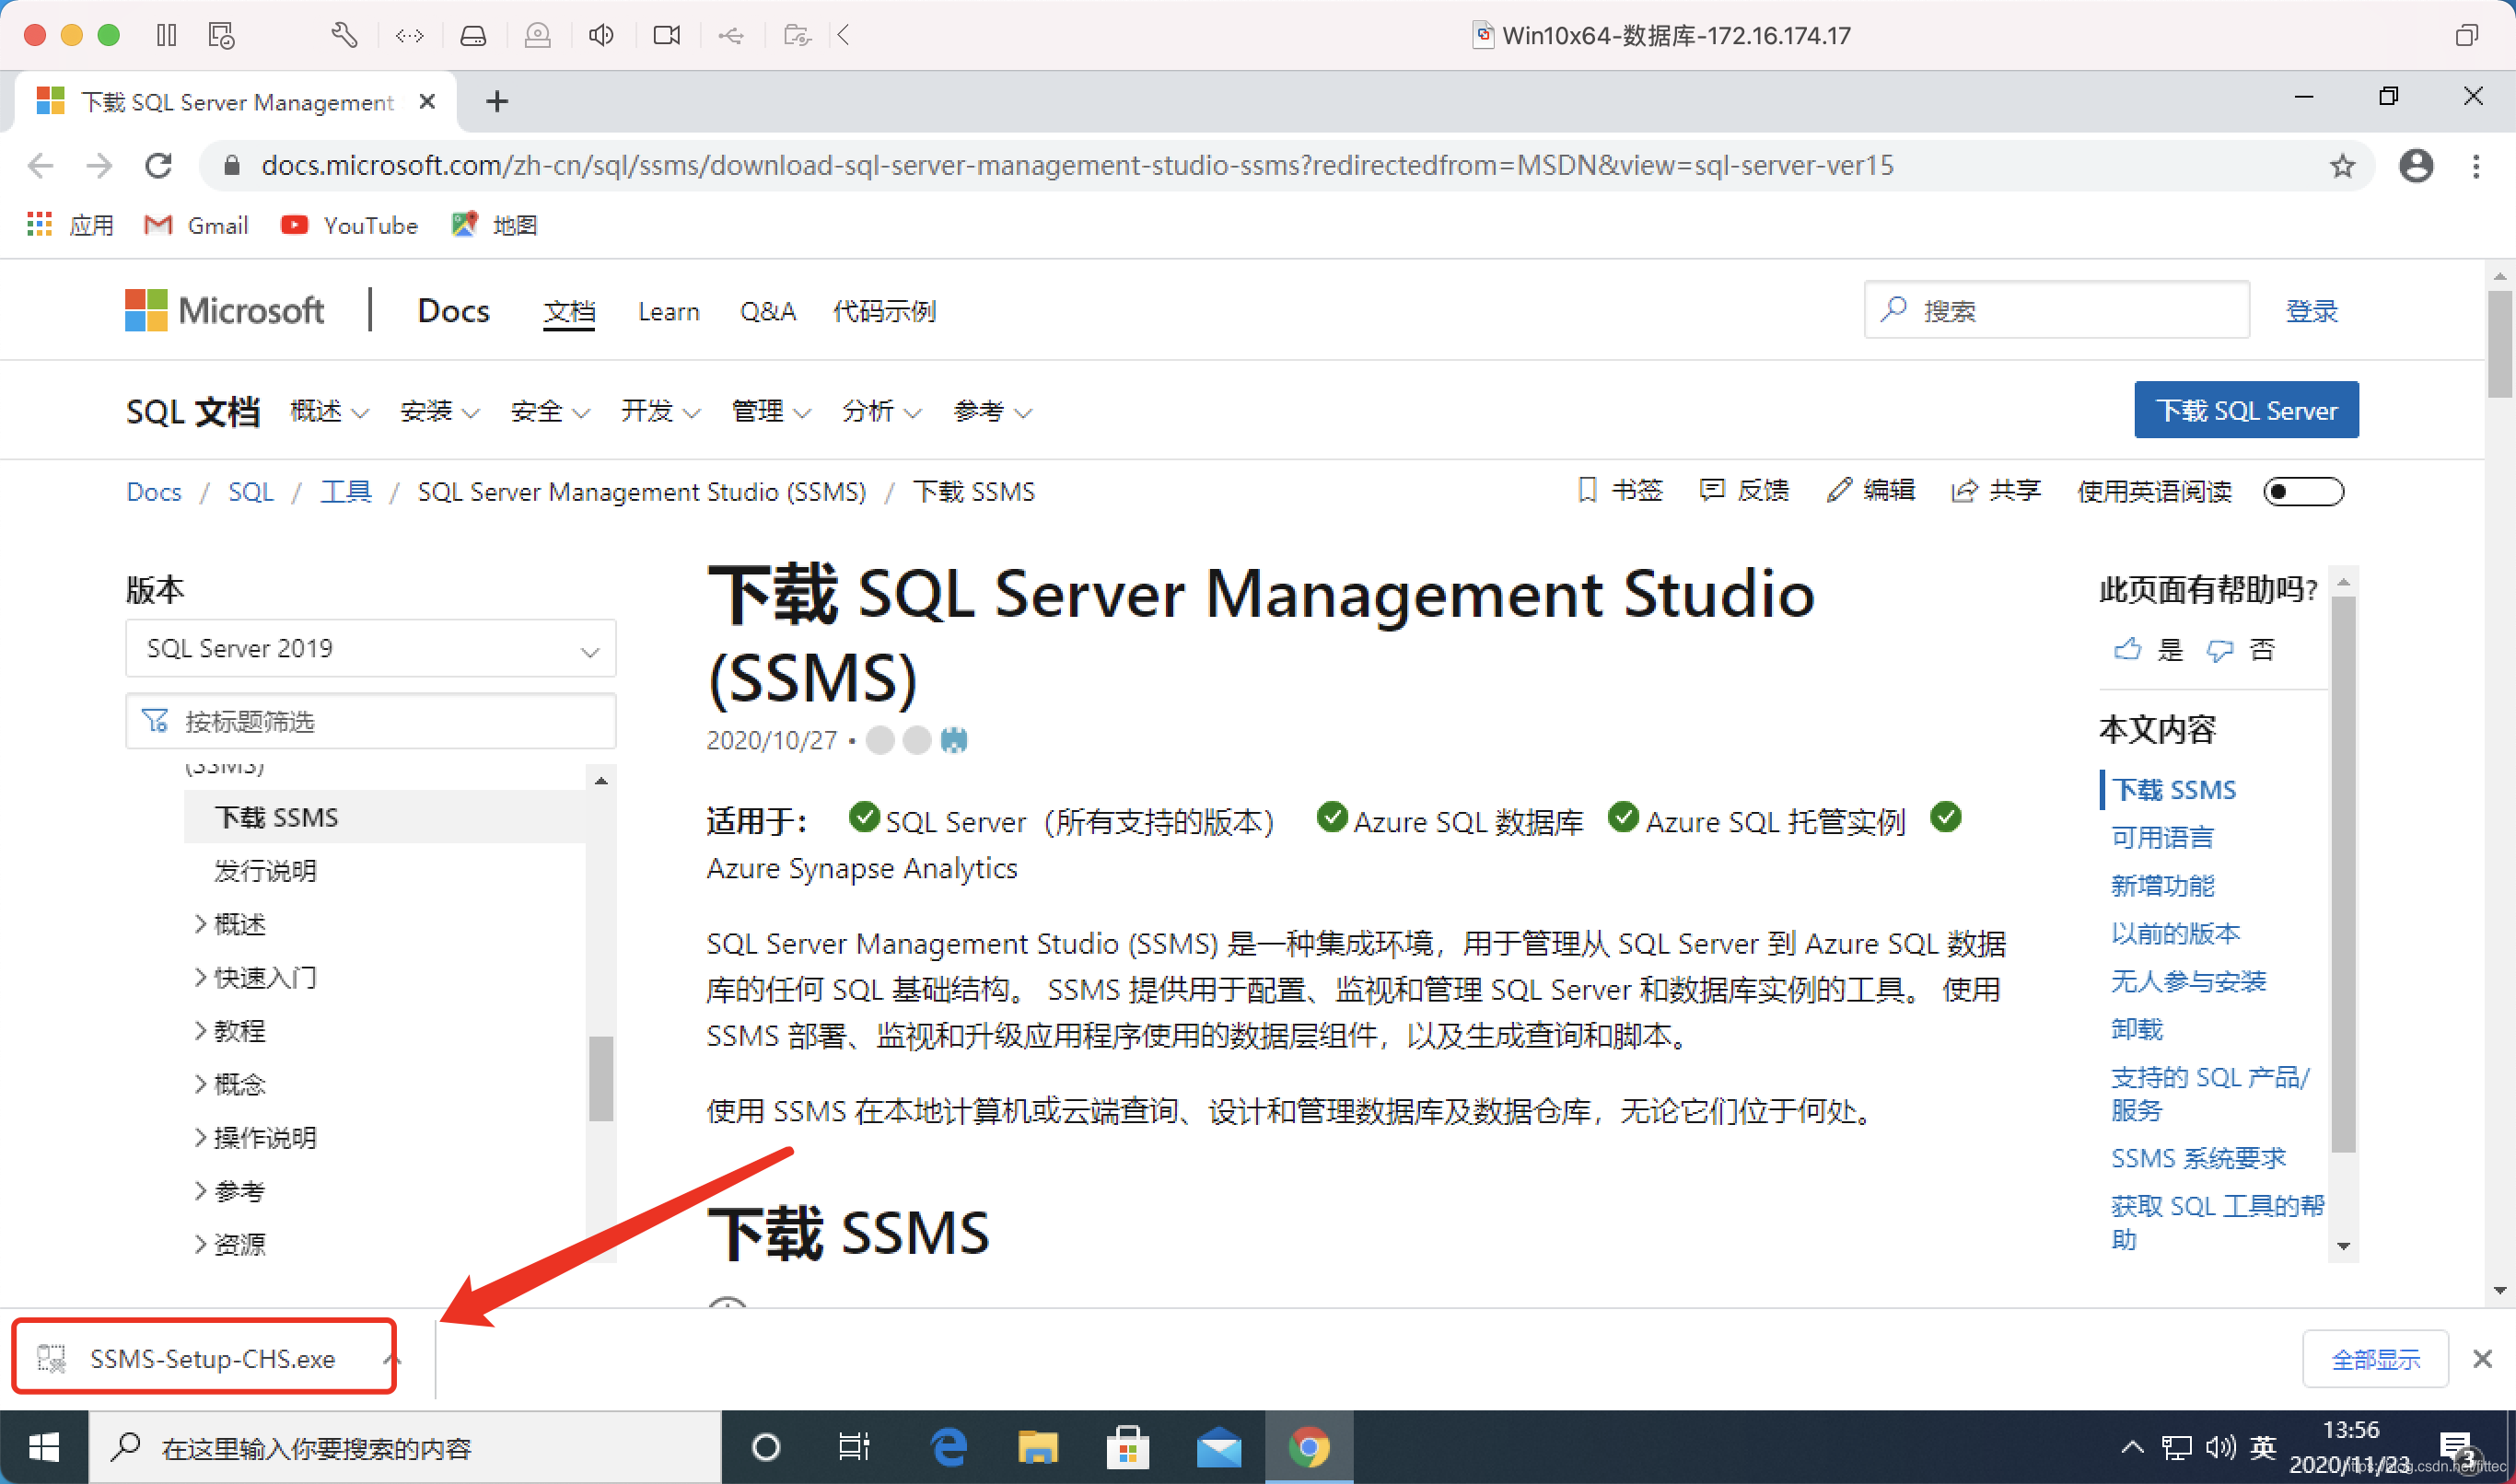
Task: Click the SQL breadcrumb link
Action: pyautogui.click(x=251, y=491)
